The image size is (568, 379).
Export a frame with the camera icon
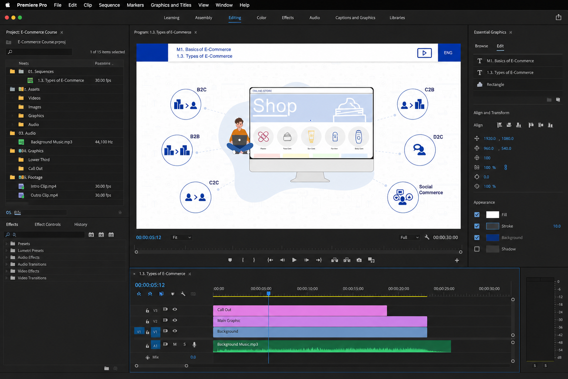pos(359,260)
